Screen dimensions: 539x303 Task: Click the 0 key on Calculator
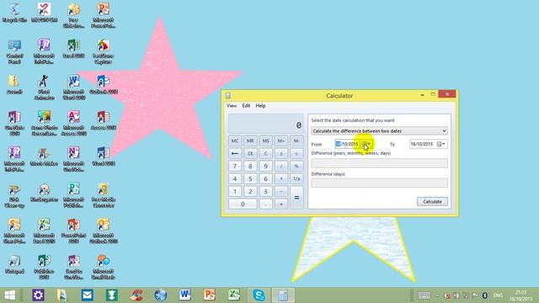[x=243, y=204]
